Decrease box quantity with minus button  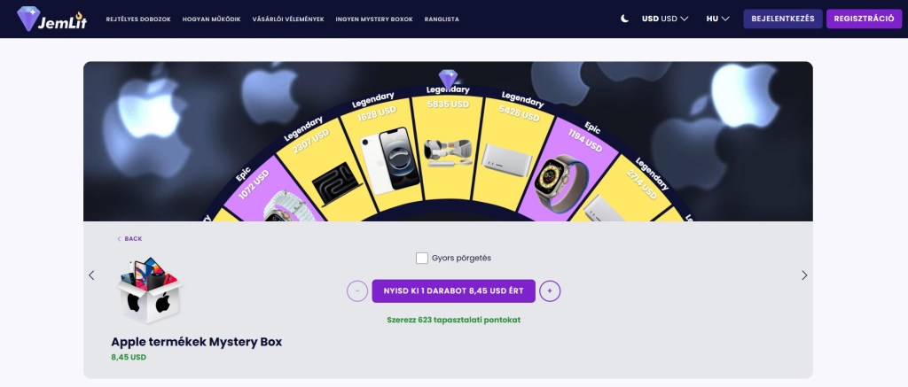[x=357, y=291]
